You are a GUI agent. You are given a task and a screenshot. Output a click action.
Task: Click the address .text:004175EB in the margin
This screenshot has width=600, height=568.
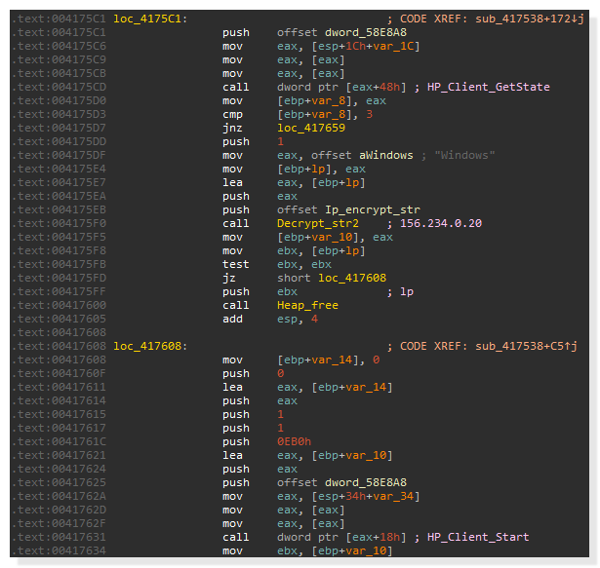55,209
